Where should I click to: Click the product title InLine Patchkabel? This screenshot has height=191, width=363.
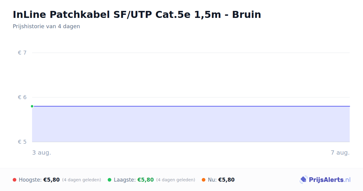[x=137, y=14]
